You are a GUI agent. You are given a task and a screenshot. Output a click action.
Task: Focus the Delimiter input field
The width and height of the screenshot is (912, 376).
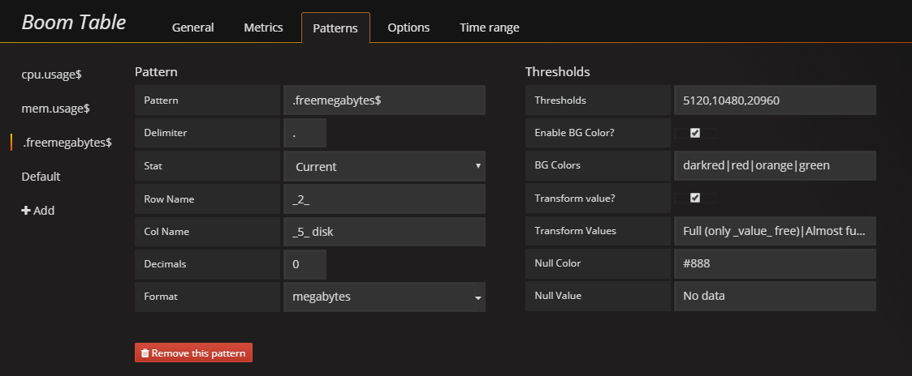[x=305, y=133]
